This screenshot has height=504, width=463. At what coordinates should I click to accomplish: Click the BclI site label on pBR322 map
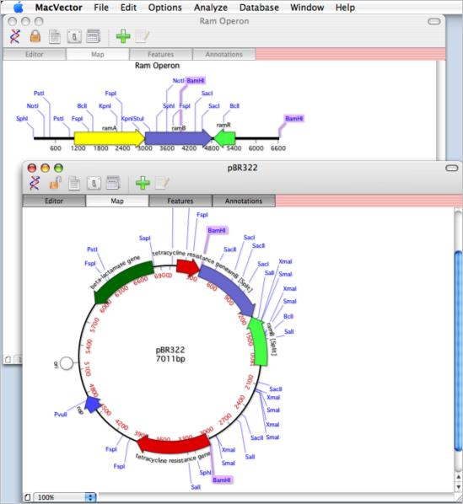[288, 317]
